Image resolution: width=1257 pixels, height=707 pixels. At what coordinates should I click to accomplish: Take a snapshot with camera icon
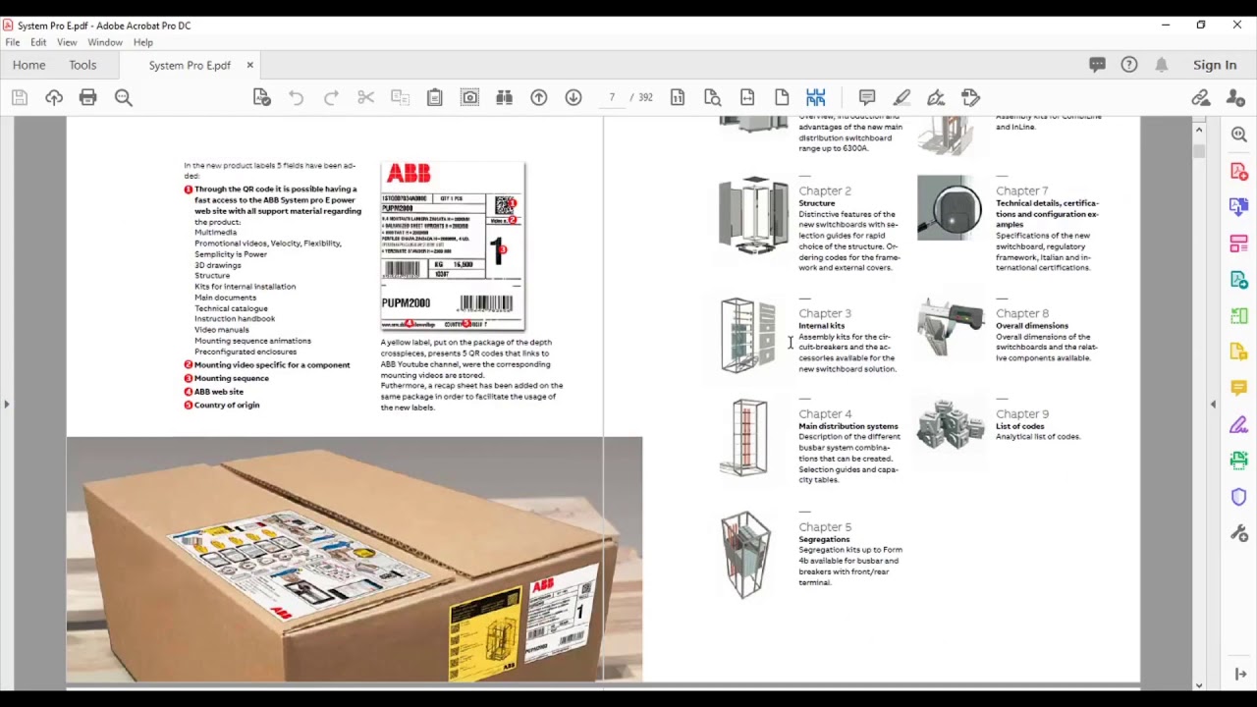tap(469, 97)
